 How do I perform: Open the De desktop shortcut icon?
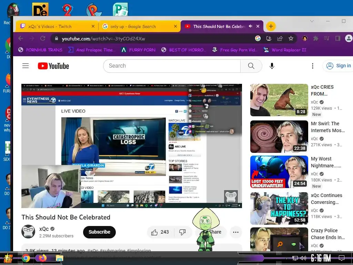[x=40, y=9]
